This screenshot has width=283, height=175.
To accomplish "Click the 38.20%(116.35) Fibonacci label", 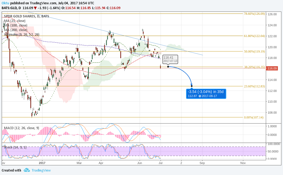I will [254, 67].
